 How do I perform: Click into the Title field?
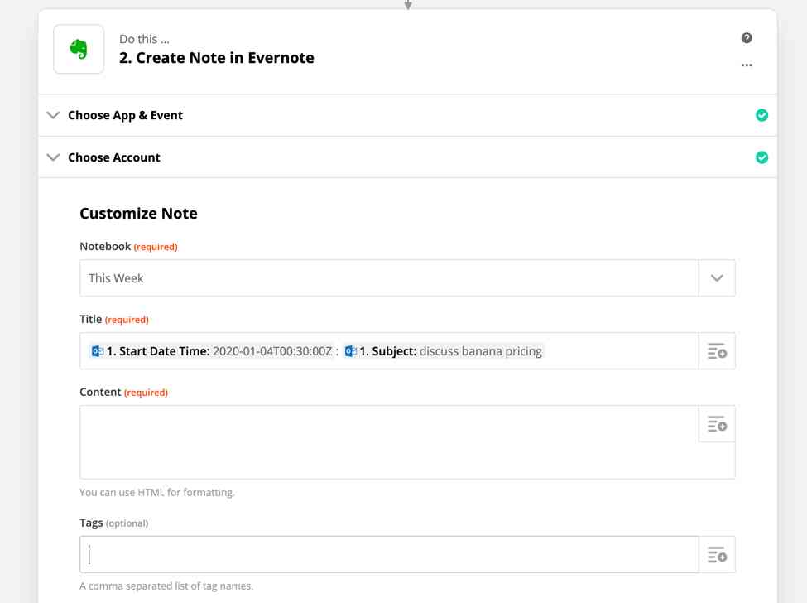389,351
